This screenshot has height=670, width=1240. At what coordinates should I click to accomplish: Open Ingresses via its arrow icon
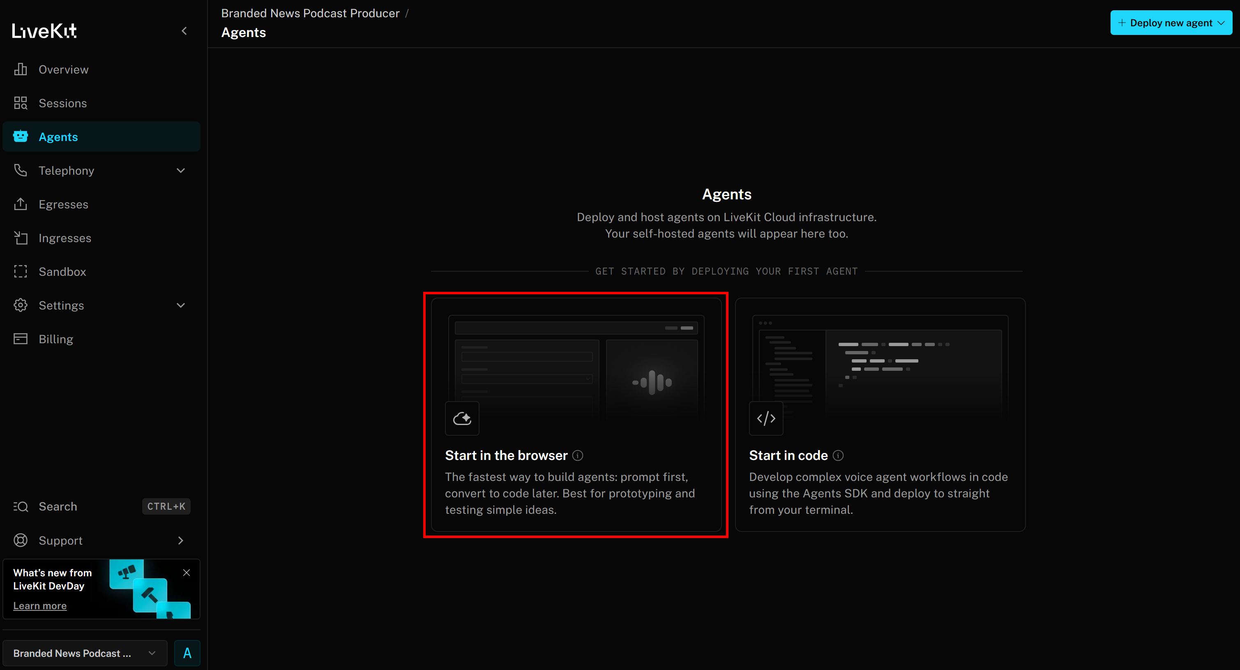[x=20, y=238]
